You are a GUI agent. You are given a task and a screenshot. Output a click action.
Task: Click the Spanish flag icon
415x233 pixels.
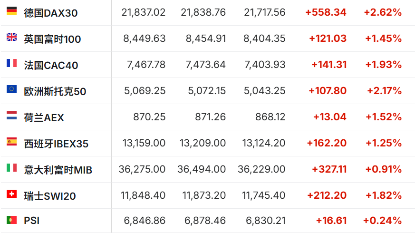(x=11, y=142)
